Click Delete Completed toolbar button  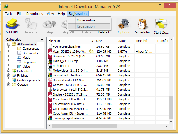pyautogui.click(x=105, y=32)
